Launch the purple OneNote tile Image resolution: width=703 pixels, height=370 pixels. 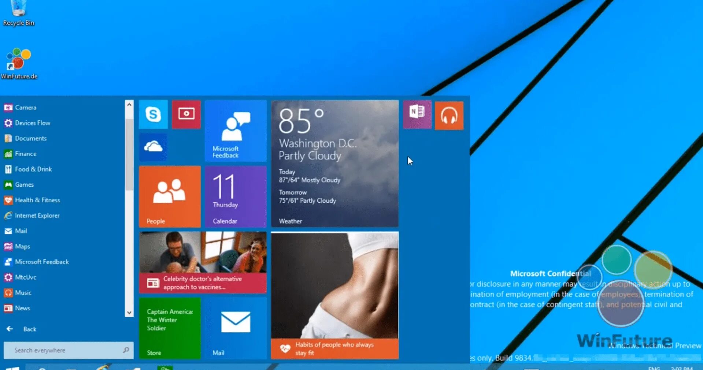417,114
